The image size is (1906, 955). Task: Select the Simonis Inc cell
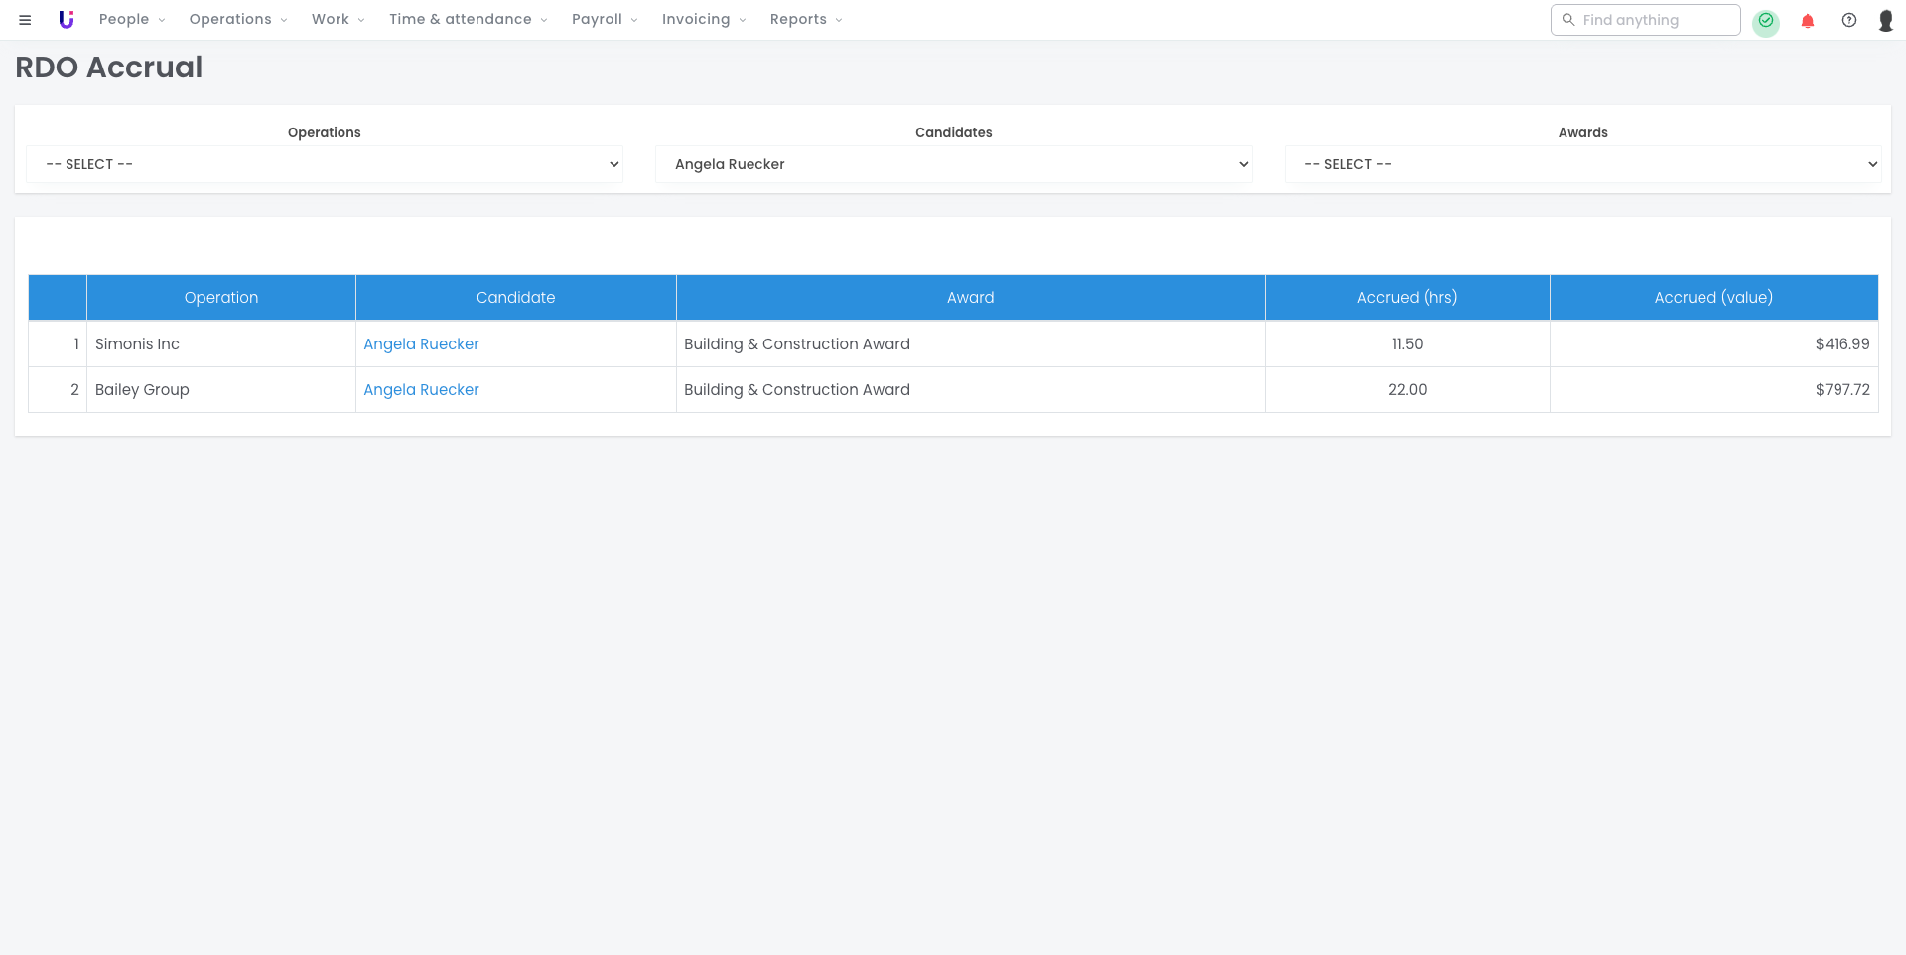point(221,344)
